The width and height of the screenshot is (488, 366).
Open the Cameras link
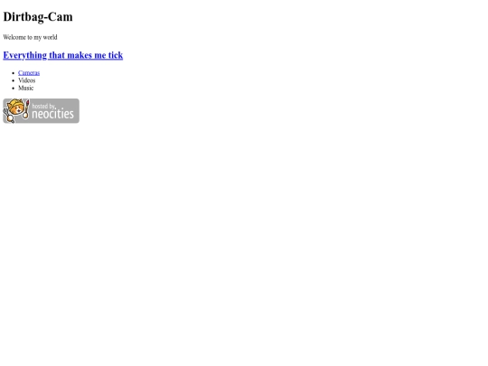(x=29, y=73)
